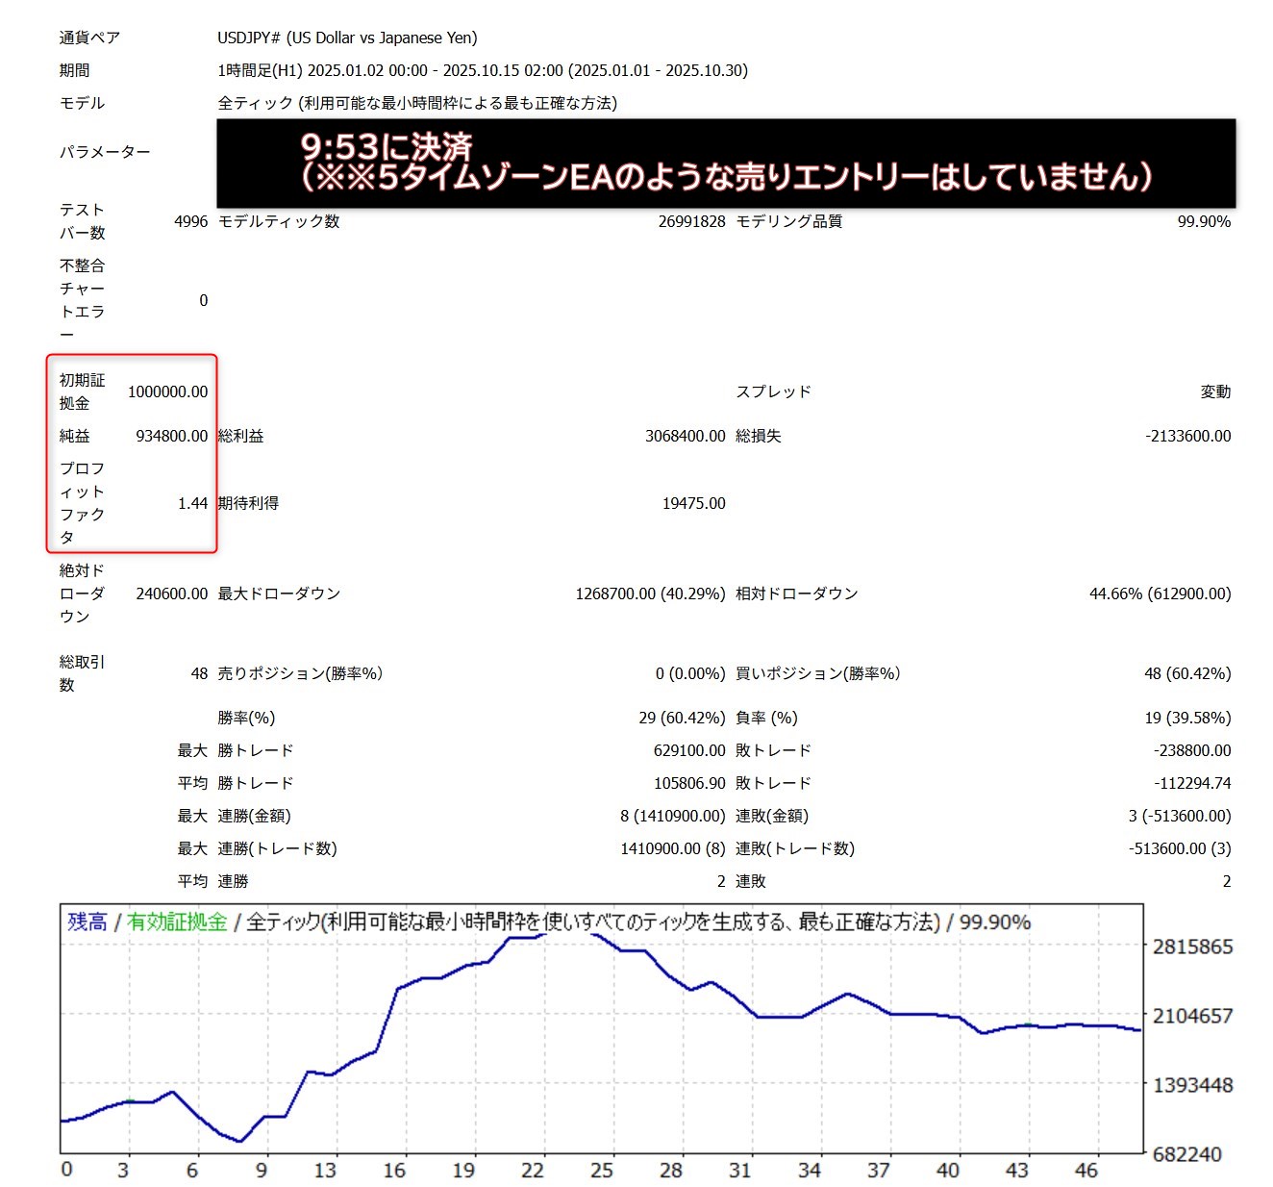Click the 最大ドローダウン value 1268700.00 (40.29%)
Screen dimensions: 1273x1187
tap(650, 593)
